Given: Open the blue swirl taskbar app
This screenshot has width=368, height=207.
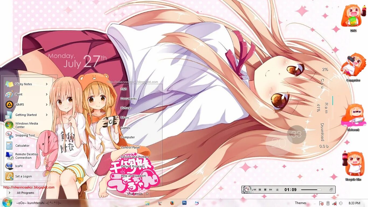Looking at the screenshot, I should point(197,203).
